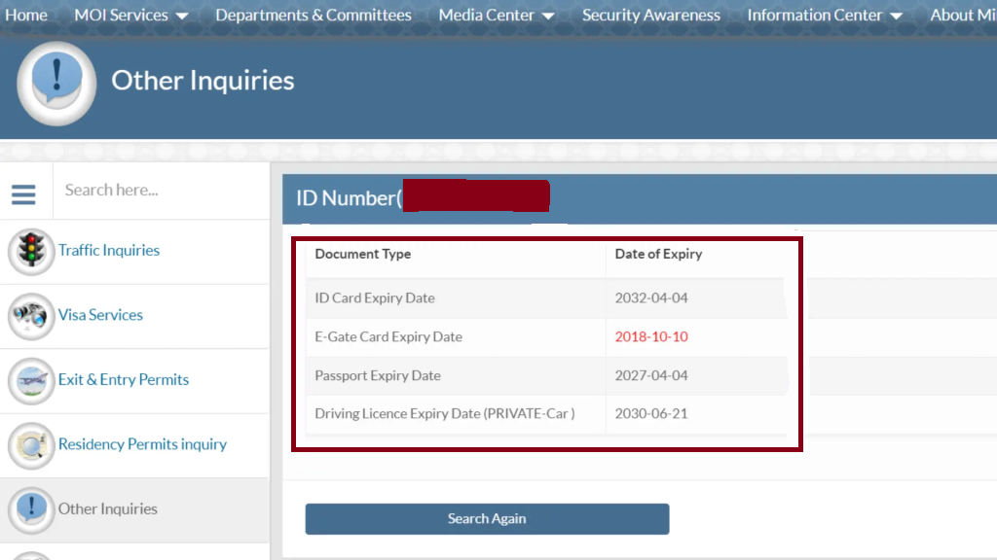Click the magnifier icon for Residency Permits inquiry

pyautogui.click(x=30, y=445)
